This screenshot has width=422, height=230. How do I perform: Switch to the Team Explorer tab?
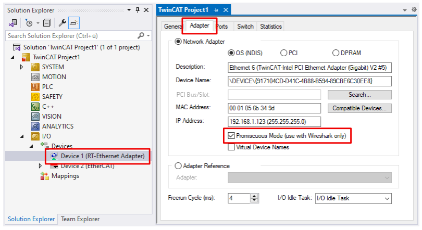pos(80,219)
